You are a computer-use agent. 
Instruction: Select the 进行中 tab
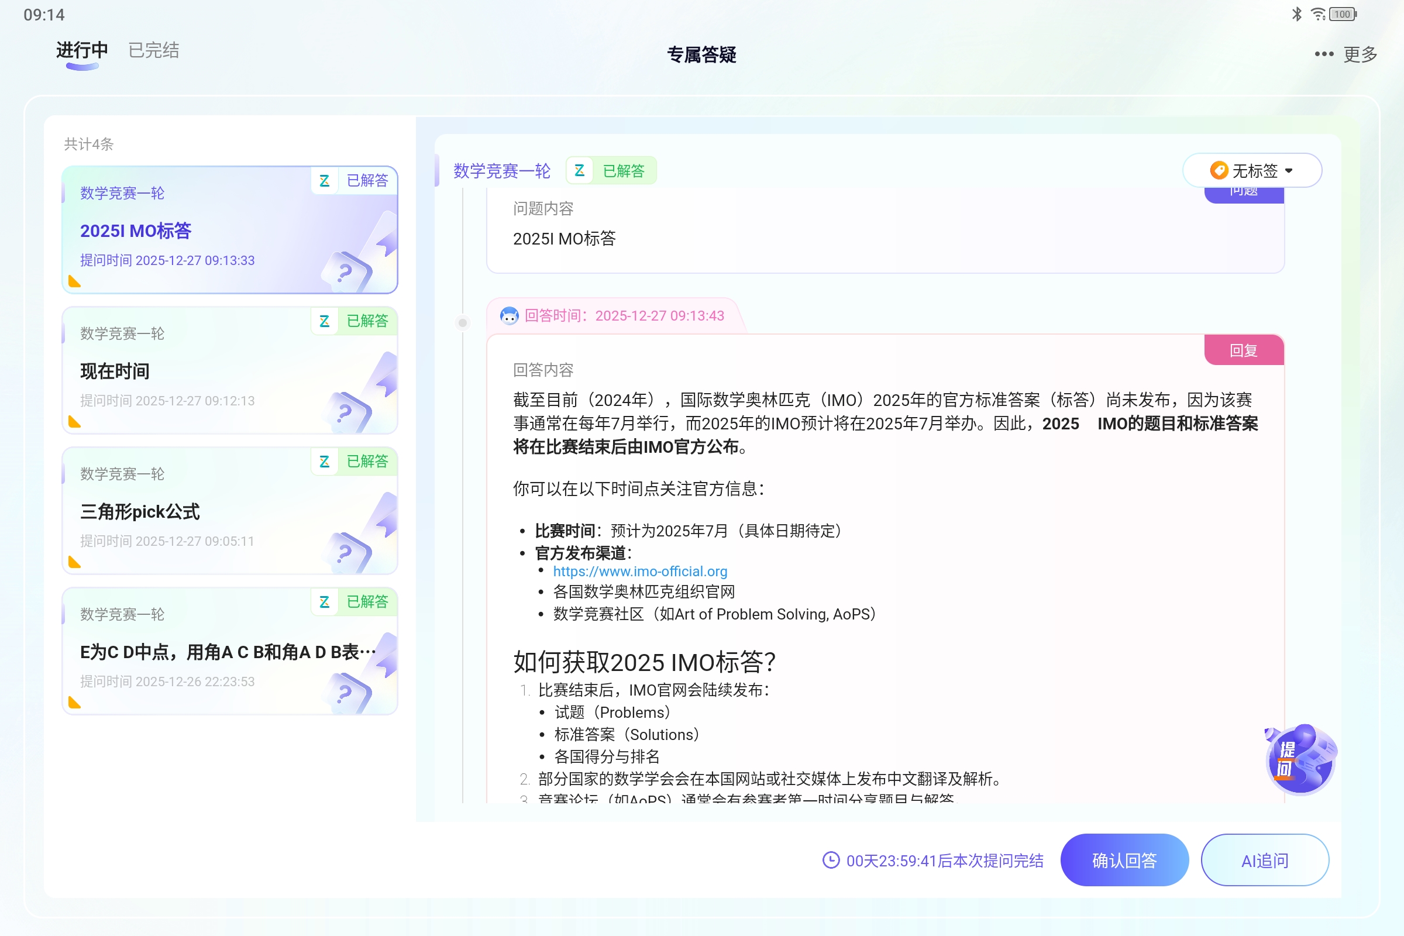[81, 51]
